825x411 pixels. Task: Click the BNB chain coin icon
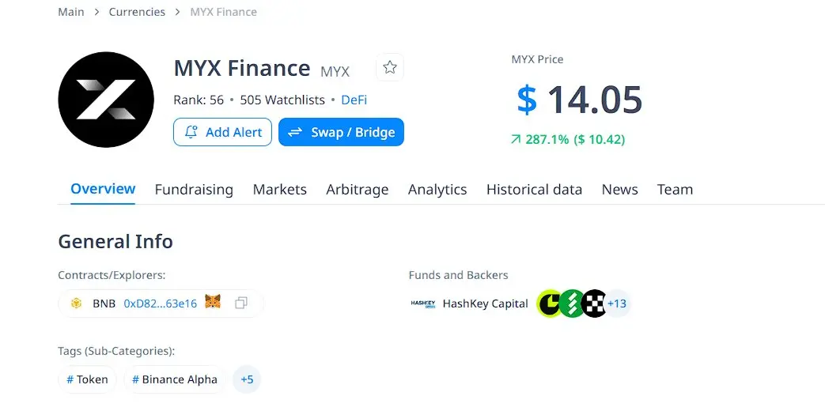[x=76, y=304]
